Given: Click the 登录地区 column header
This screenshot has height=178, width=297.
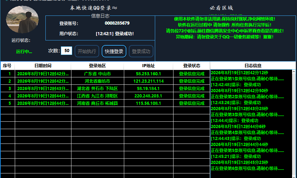Looking at the screenshot, I should click(97, 66).
